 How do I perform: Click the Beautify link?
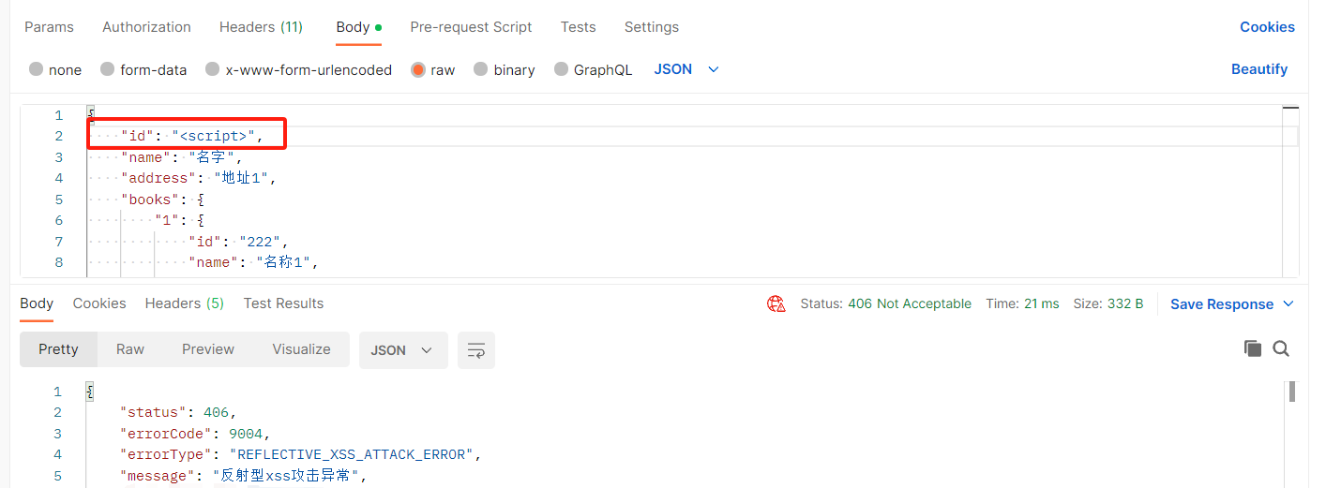point(1258,69)
